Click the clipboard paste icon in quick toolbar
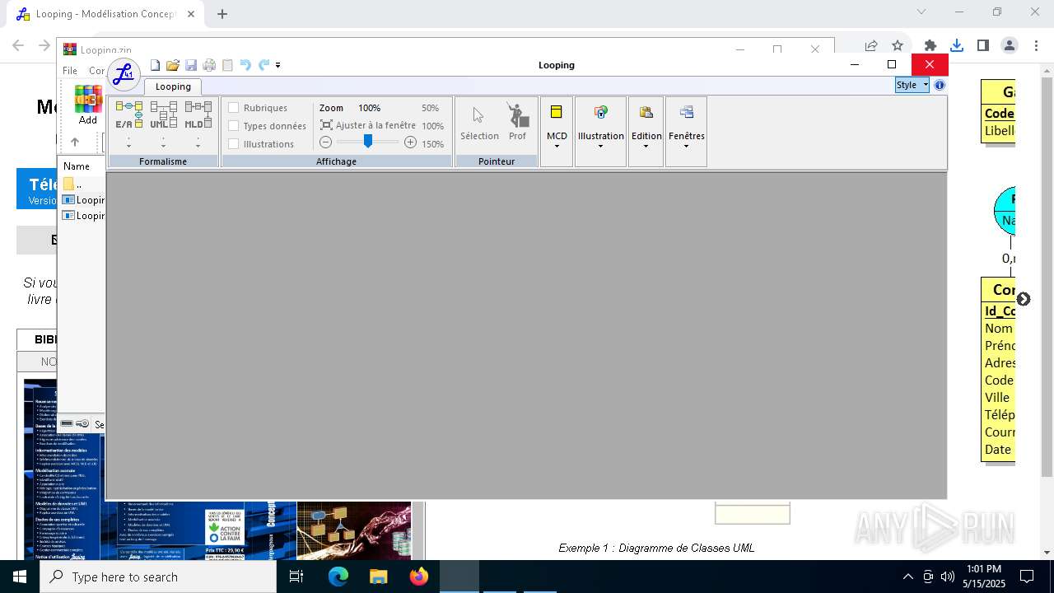This screenshot has width=1054, height=593. [x=227, y=65]
